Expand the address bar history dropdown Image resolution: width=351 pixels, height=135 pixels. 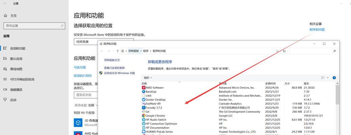point(277,51)
